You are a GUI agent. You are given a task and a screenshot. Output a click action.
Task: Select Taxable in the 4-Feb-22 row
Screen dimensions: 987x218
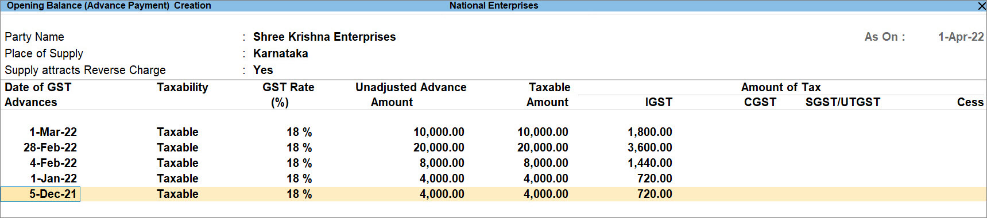177,163
